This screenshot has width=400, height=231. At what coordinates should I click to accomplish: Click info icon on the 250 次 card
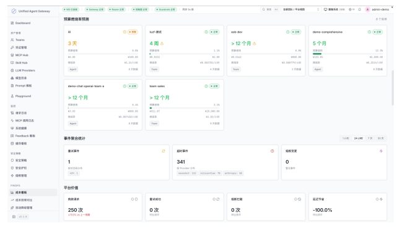pos(133,199)
